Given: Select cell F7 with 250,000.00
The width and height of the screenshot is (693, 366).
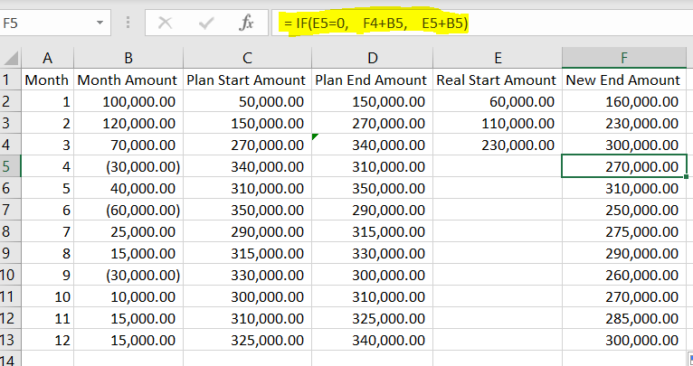Looking at the screenshot, I should coord(624,210).
